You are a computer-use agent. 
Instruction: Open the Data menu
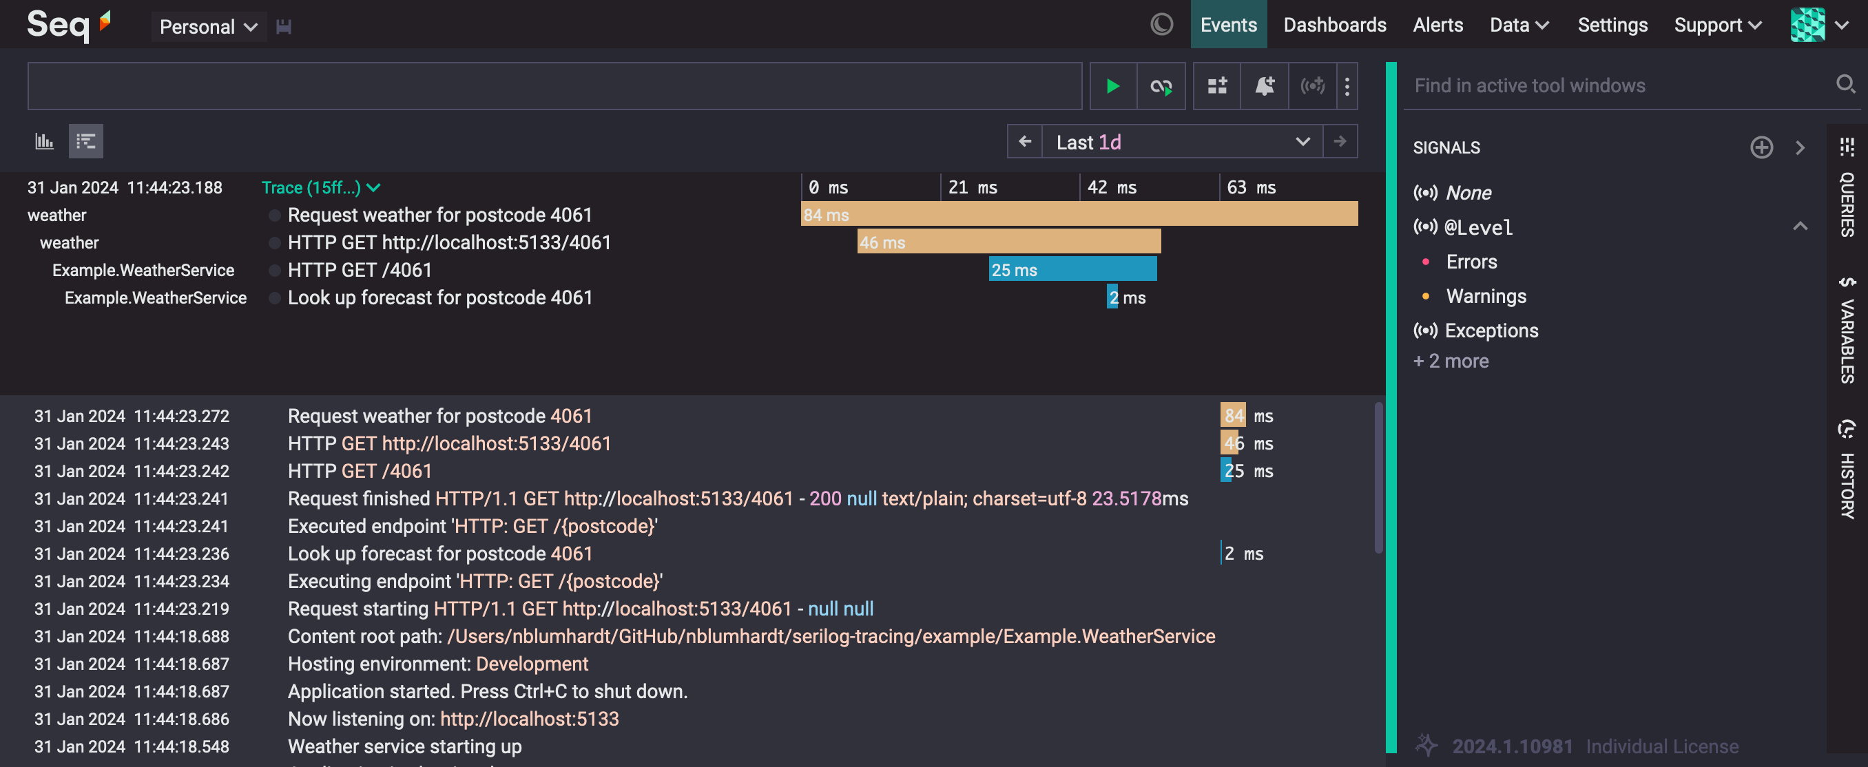click(x=1519, y=25)
